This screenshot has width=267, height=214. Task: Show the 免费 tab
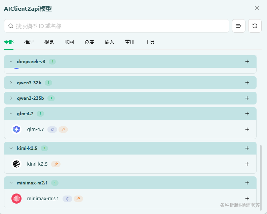tap(89, 42)
